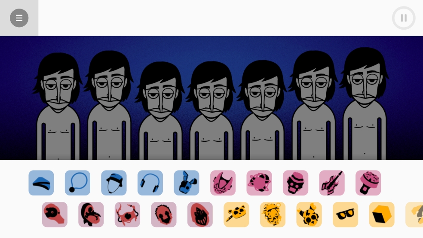
Task: Pick the red crab icon
Action: pyautogui.click(x=127, y=214)
